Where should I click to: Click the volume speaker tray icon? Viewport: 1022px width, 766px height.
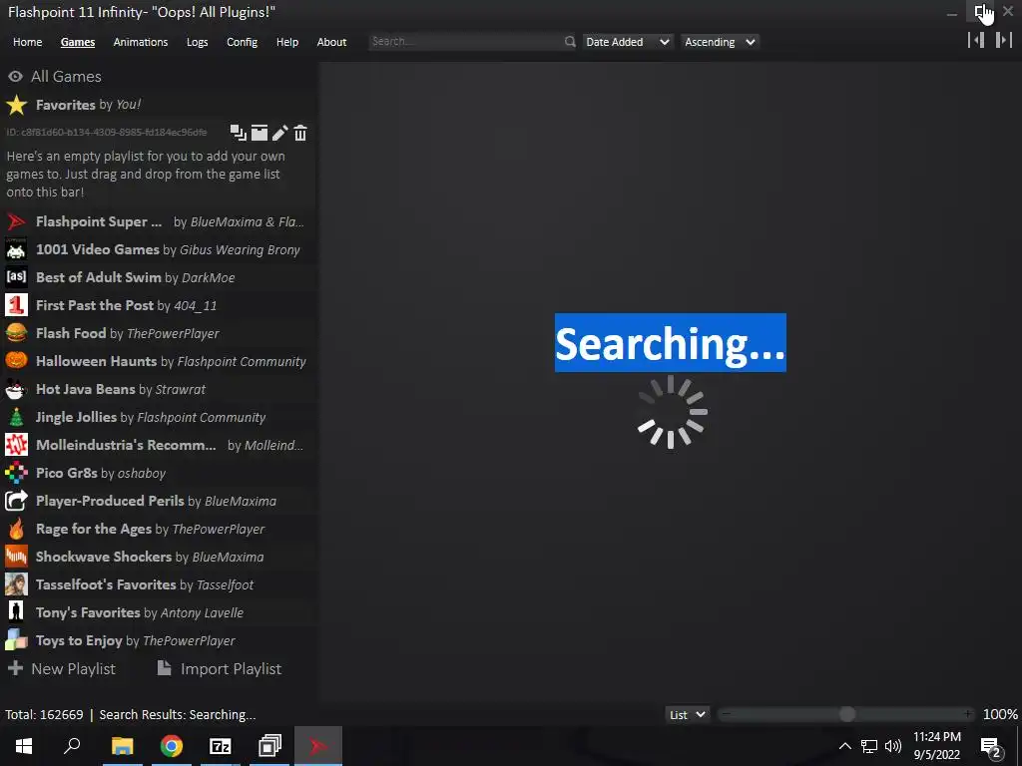(893, 746)
